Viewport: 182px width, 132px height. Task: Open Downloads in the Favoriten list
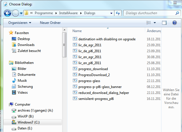click(x=26, y=45)
